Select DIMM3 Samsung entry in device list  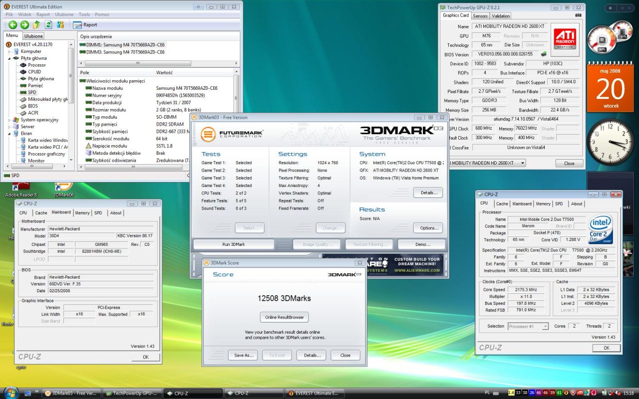tap(122, 52)
